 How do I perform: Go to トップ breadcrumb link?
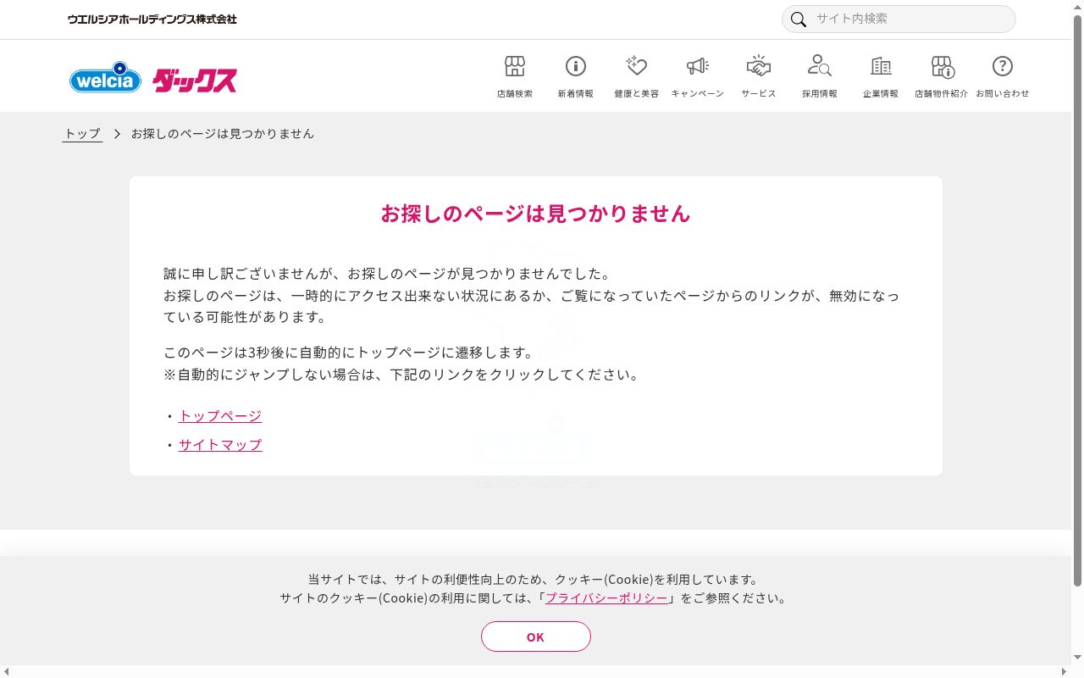pos(82,134)
